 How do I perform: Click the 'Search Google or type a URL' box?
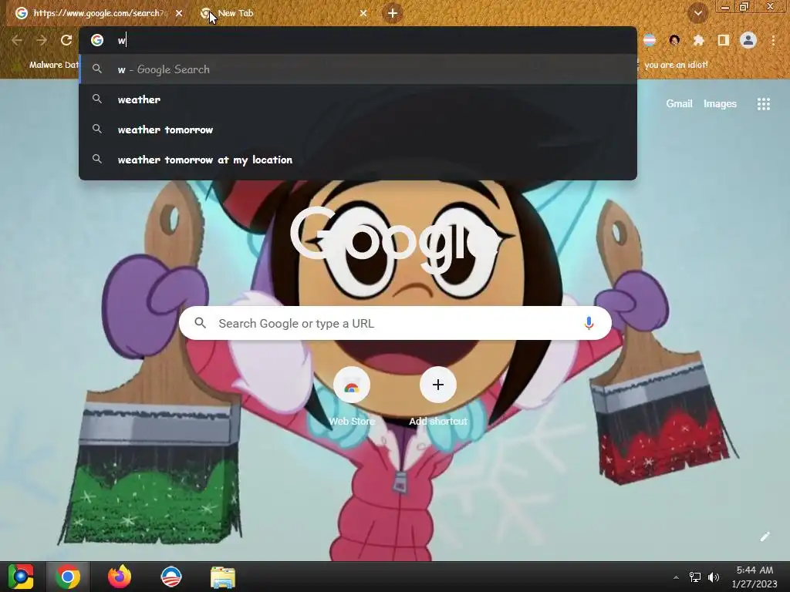(x=395, y=323)
